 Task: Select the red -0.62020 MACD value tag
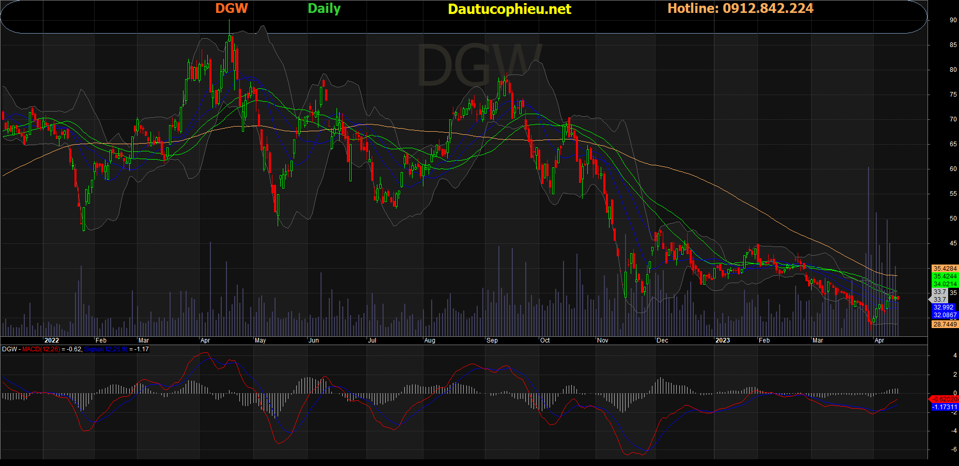click(945, 399)
